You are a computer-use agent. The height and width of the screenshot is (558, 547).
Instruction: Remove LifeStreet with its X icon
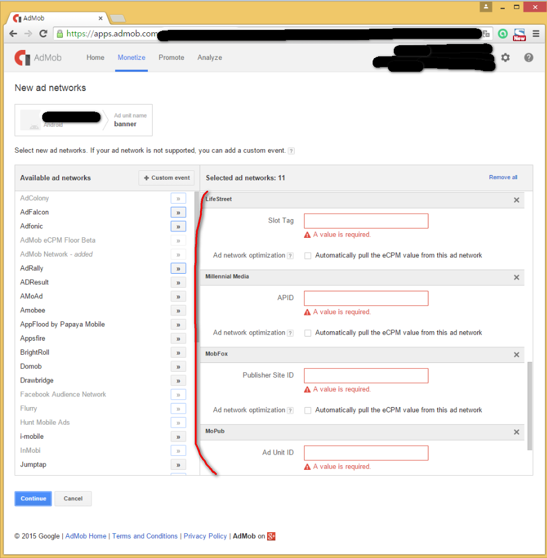(x=516, y=200)
